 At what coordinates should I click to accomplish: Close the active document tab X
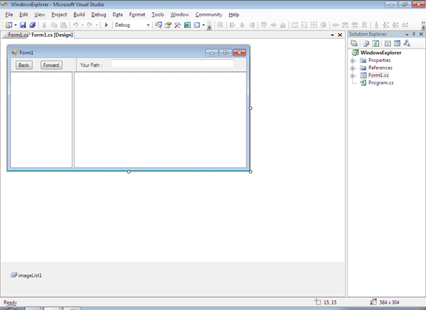[340, 35]
